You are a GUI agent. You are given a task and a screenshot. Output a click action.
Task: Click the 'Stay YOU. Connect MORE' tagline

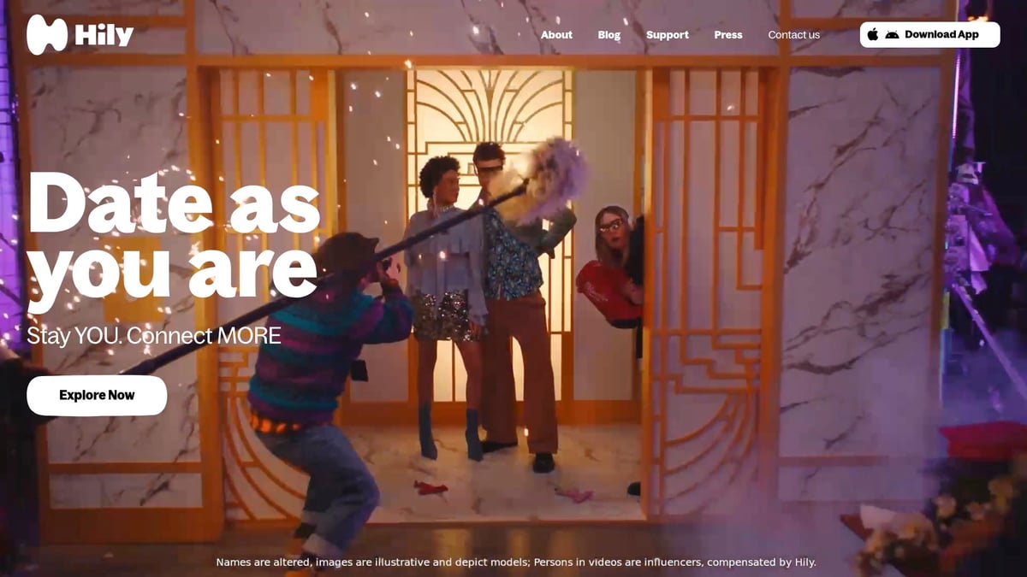point(154,336)
